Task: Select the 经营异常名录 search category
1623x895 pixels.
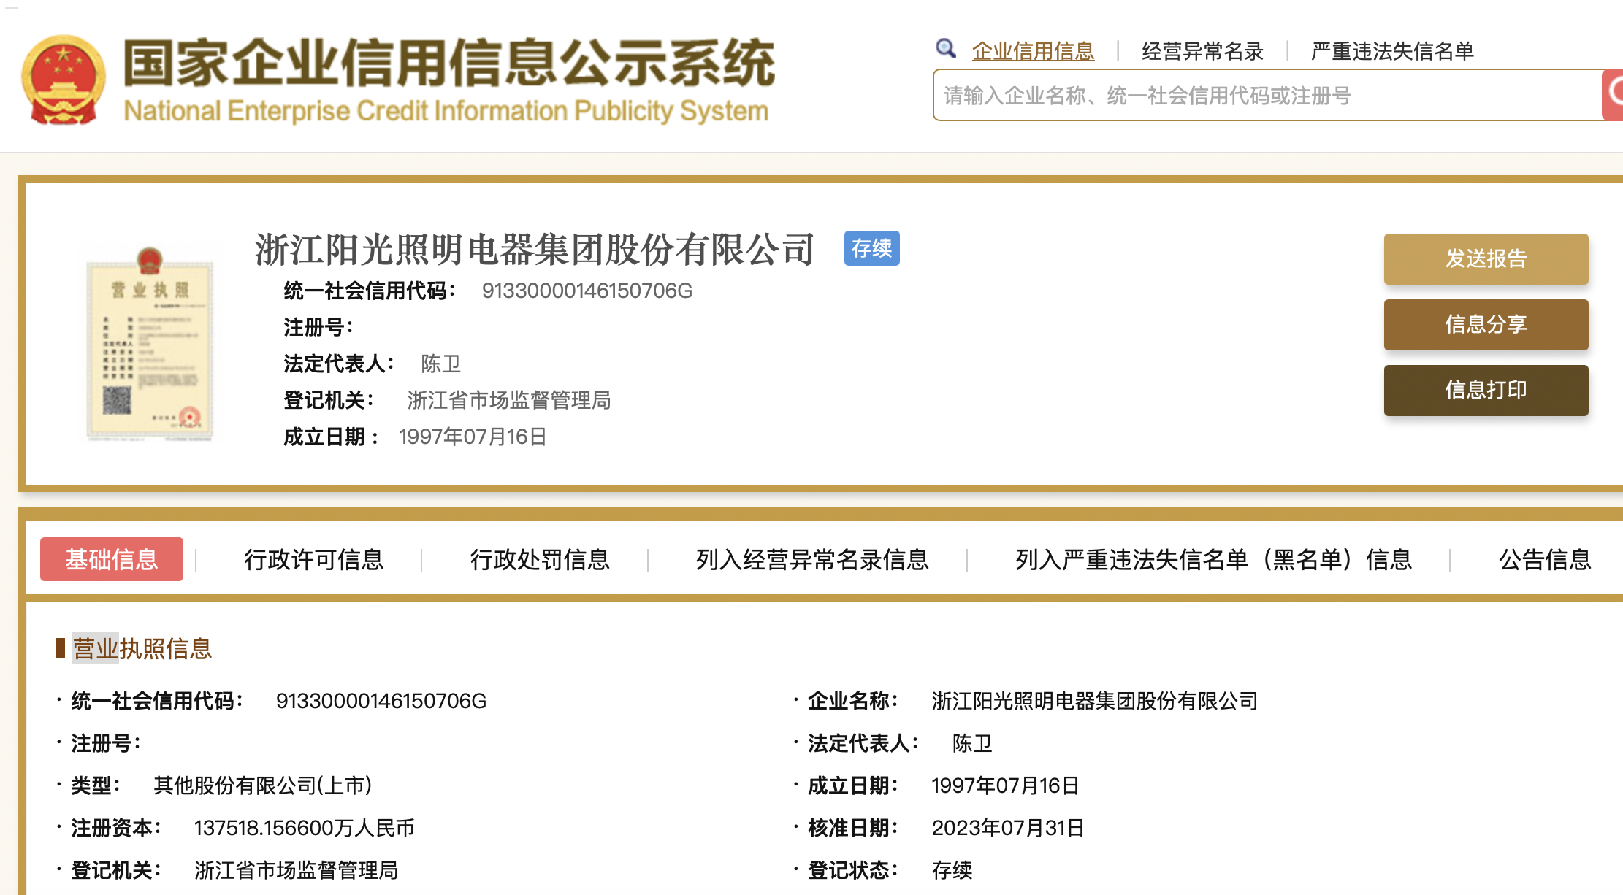Action: [x=1202, y=51]
